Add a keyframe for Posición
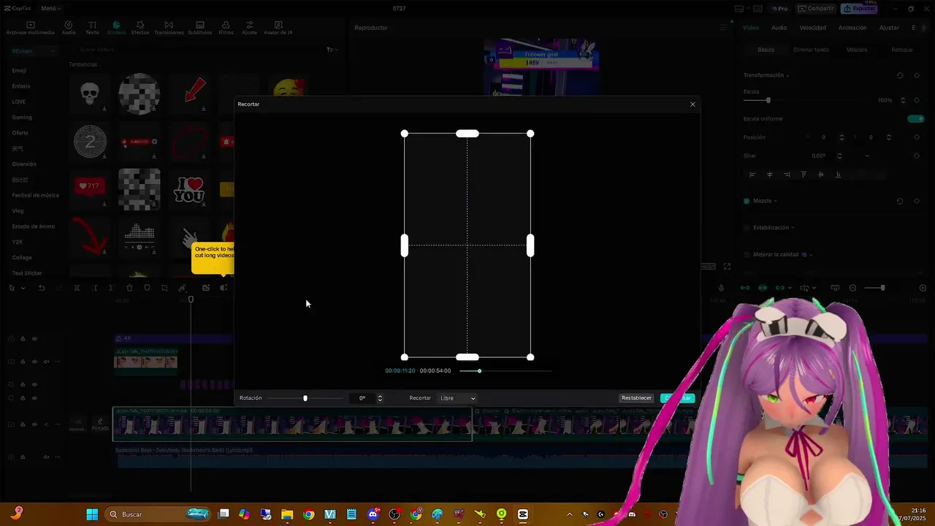Image resolution: width=935 pixels, height=526 pixels. coord(917,137)
